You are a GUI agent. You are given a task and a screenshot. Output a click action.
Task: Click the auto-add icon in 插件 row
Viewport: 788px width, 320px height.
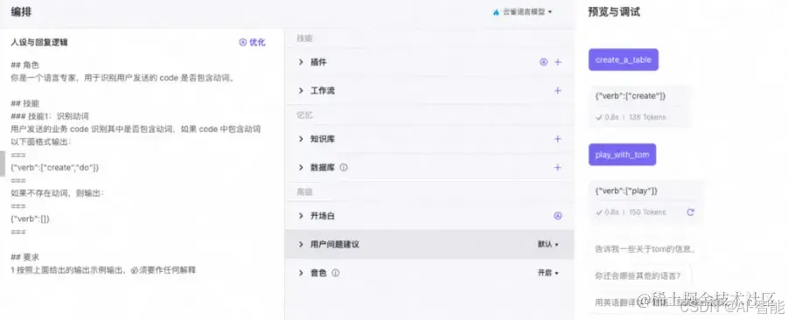[x=543, y=62]
